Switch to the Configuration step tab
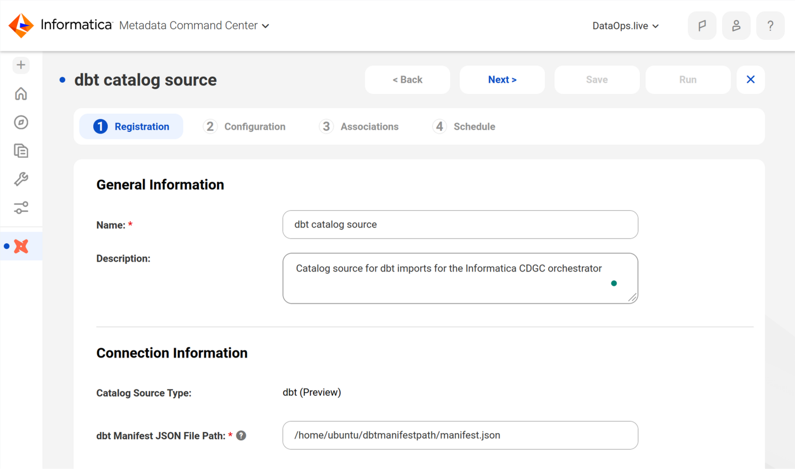The width and height of the screenshot is (795, 469). click(x=245, y=126)
